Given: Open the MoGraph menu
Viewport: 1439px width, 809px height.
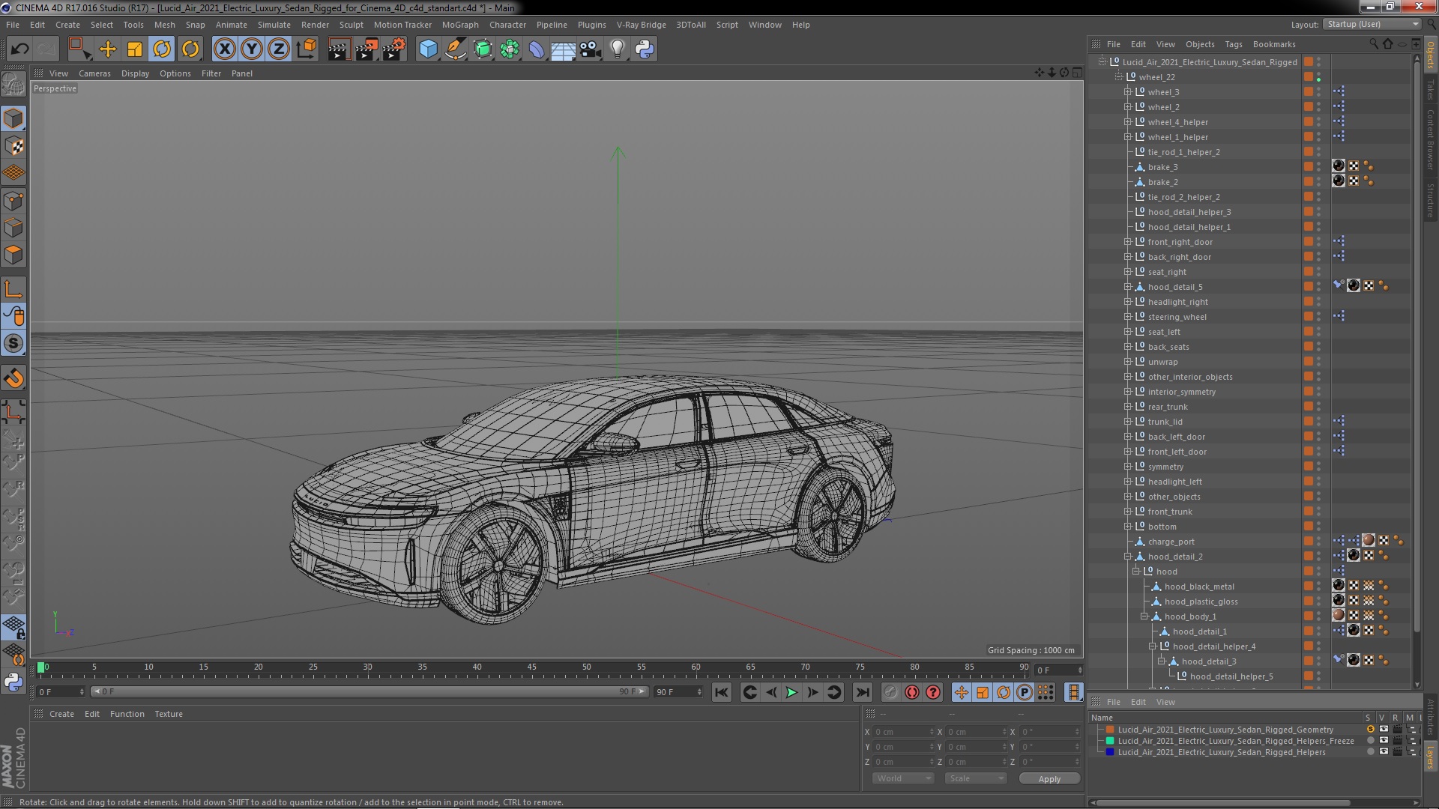Looking at the screenshot, I should (x=460, y=25).
